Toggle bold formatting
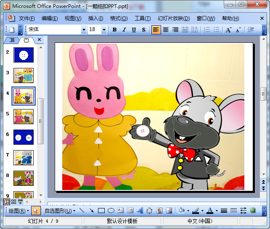This screenshot has width=270, height=229. point(114,30)
